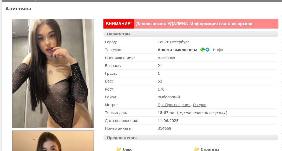Click the icon beside Секс
The width and height of the screenshot is (282, 151).
pos(119,149)
